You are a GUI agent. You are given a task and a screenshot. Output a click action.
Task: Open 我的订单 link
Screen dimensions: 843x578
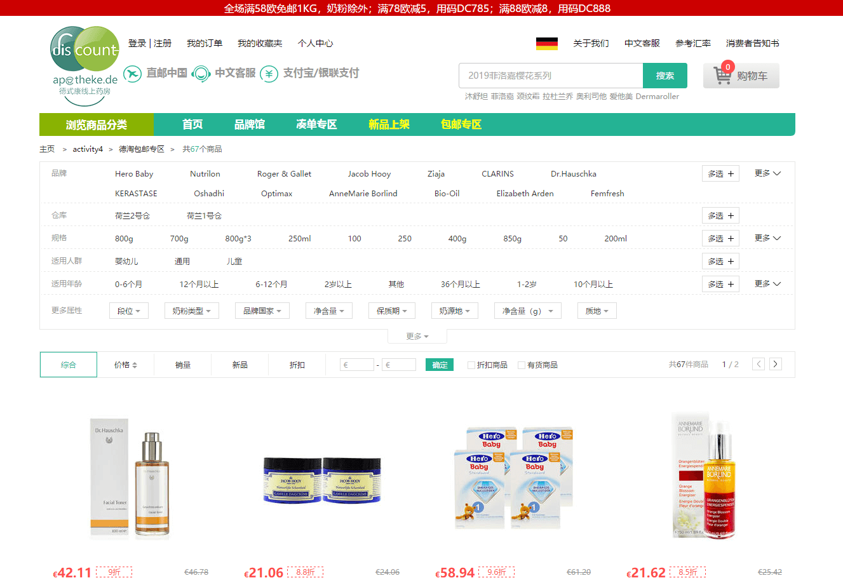[x=205, y=43]
